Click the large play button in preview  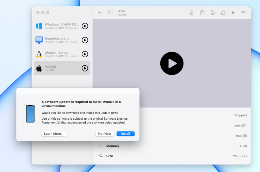pyautogui.click(x=172, y=63)
